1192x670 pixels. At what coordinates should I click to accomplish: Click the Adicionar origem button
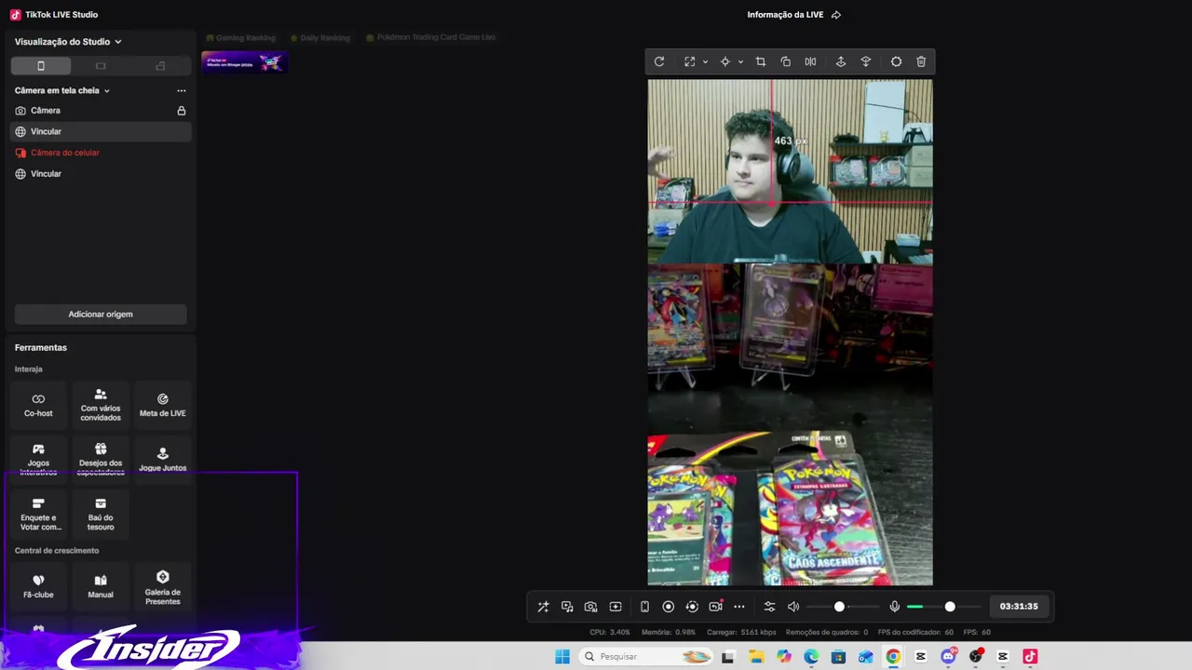101,315
